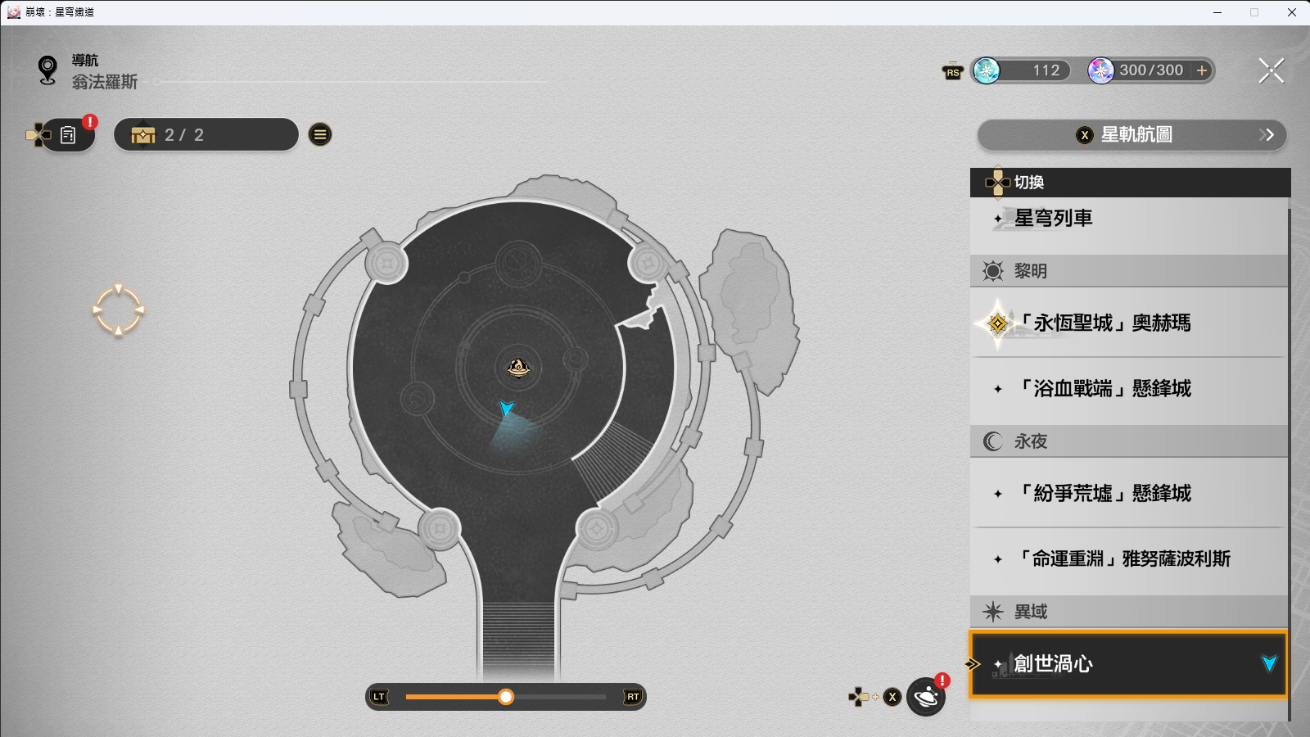Open the map legend list icon
Viewport: 1310px width, 737px height.
[320, 134]
